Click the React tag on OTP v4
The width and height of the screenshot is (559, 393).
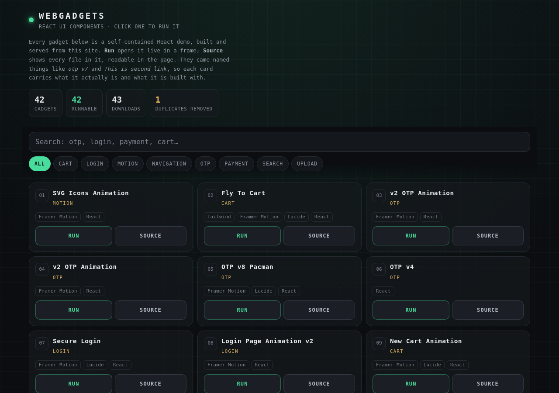tap(383, 291)
